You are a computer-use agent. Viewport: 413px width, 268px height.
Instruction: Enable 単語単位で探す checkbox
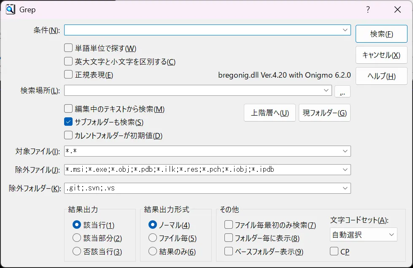tap(68, 48)
